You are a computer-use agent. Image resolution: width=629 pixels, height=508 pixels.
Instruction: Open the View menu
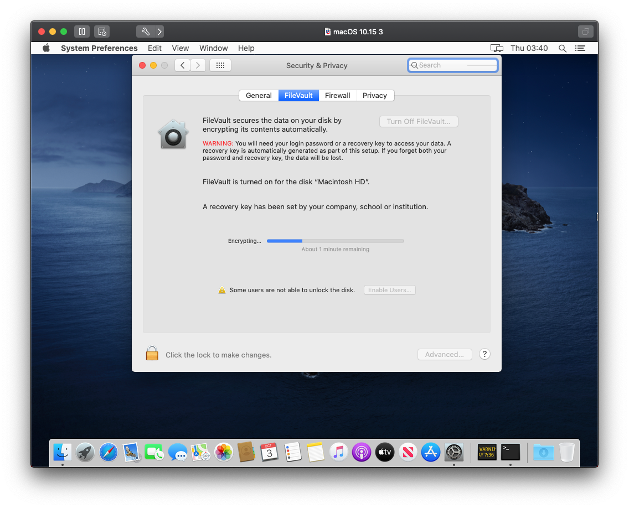pyautogui.click(x=180, y=48)
